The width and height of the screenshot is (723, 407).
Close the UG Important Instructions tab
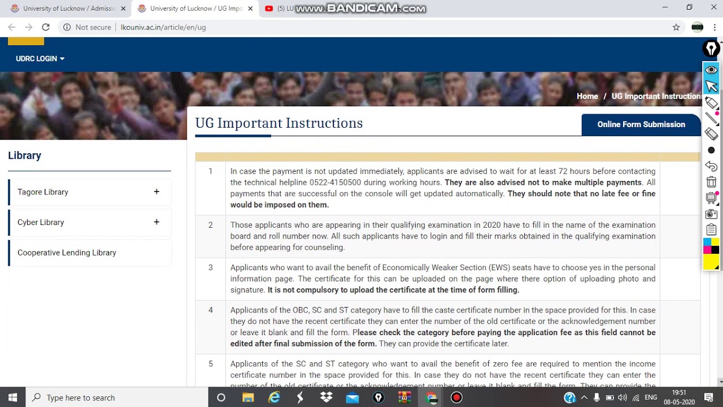point(250,8)
